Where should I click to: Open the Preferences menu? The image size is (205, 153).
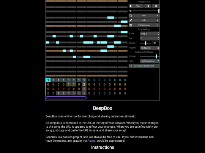[144, 25]
